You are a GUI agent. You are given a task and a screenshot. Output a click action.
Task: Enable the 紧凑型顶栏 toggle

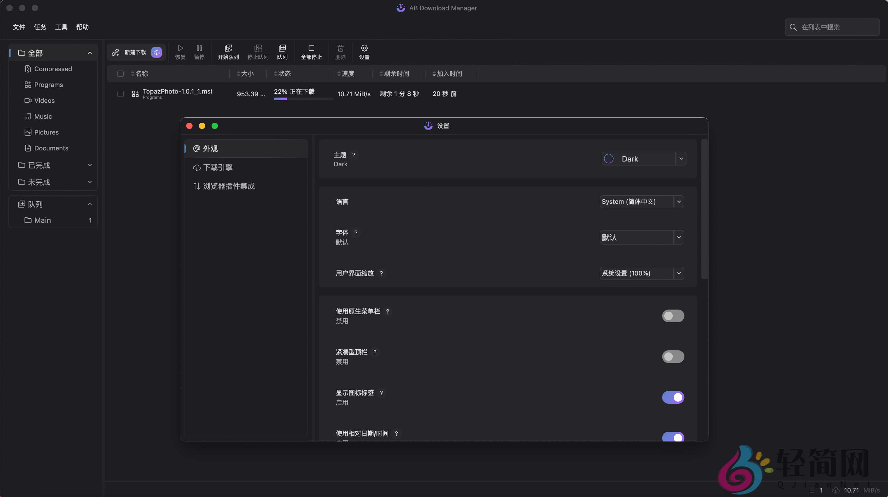(673, 356)
